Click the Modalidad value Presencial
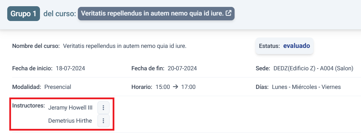This screenshot has height=133, width=361. 58,87
